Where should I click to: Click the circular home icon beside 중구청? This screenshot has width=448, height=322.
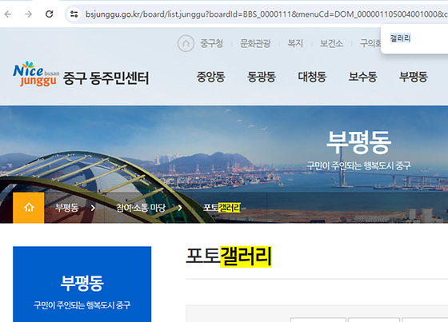pos(186,43)
